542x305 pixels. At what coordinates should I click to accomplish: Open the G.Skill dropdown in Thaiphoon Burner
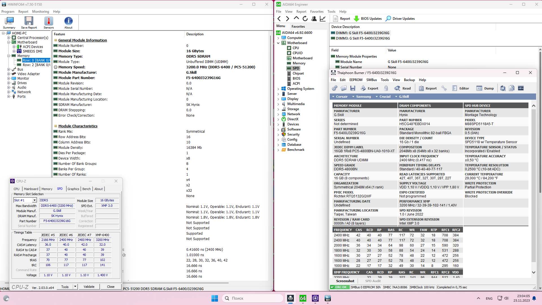tap(402, 97)
